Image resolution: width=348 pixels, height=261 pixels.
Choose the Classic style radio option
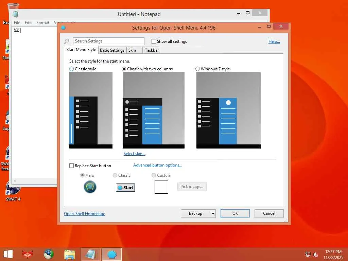pyautogui.click(x=71, y=69)
